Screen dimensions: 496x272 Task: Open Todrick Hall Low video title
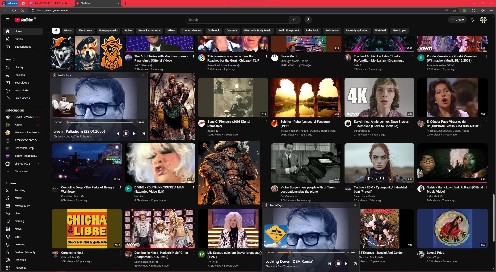click(x=455, y=189)
